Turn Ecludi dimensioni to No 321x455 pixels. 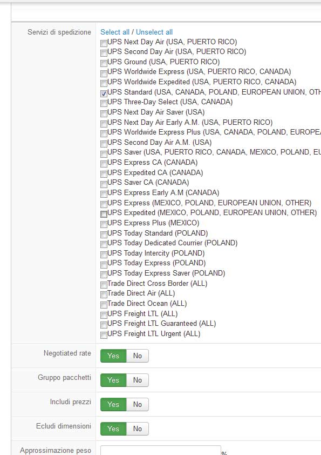pos(138,429)
